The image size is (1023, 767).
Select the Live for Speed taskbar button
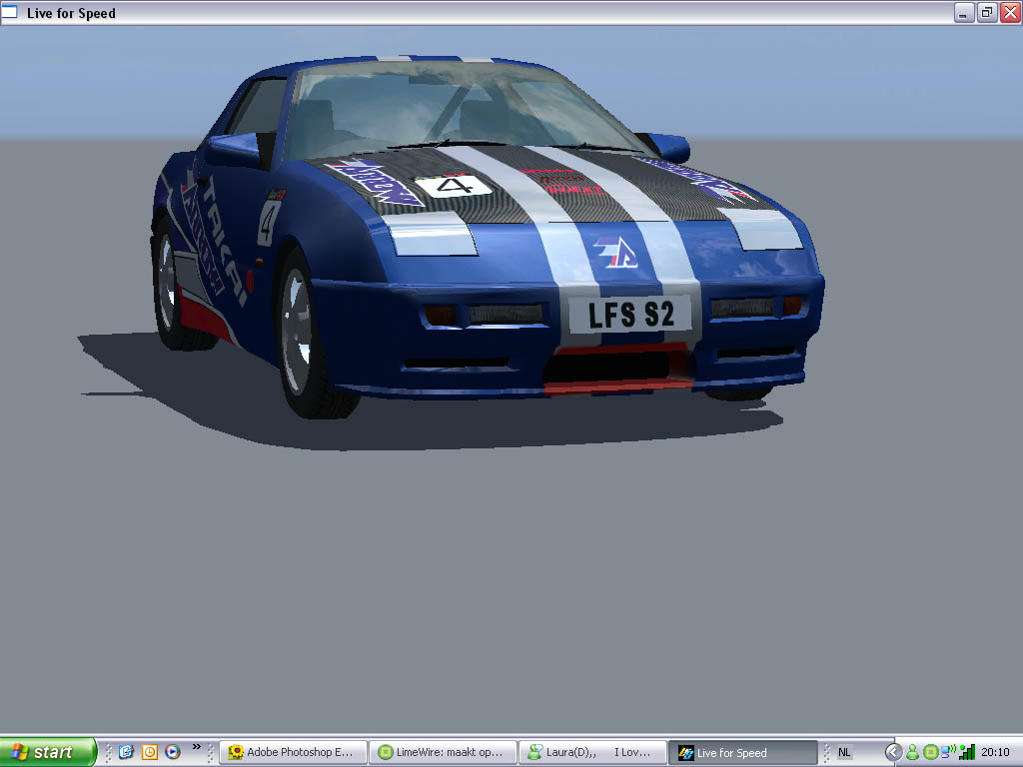tap(742, 752)
